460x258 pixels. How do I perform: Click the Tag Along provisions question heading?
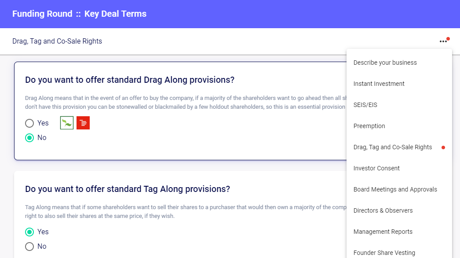click(128, 189)
